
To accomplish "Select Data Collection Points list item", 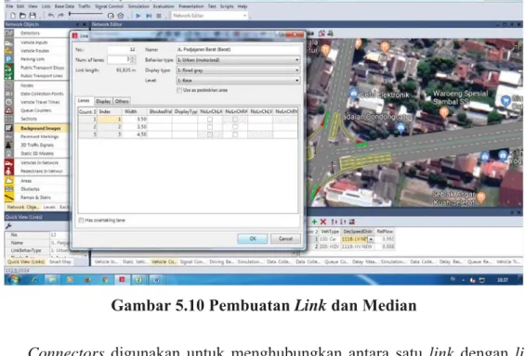I will tap(42, 94).
